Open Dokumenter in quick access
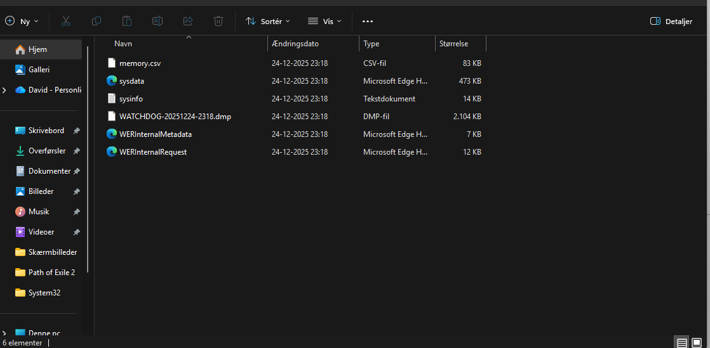The height and width of the screenshot is (348, 710). 50,171
